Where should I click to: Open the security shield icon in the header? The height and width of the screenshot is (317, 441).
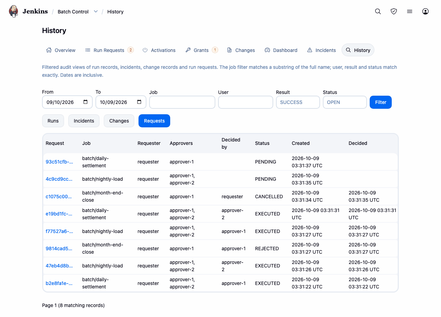394,11
